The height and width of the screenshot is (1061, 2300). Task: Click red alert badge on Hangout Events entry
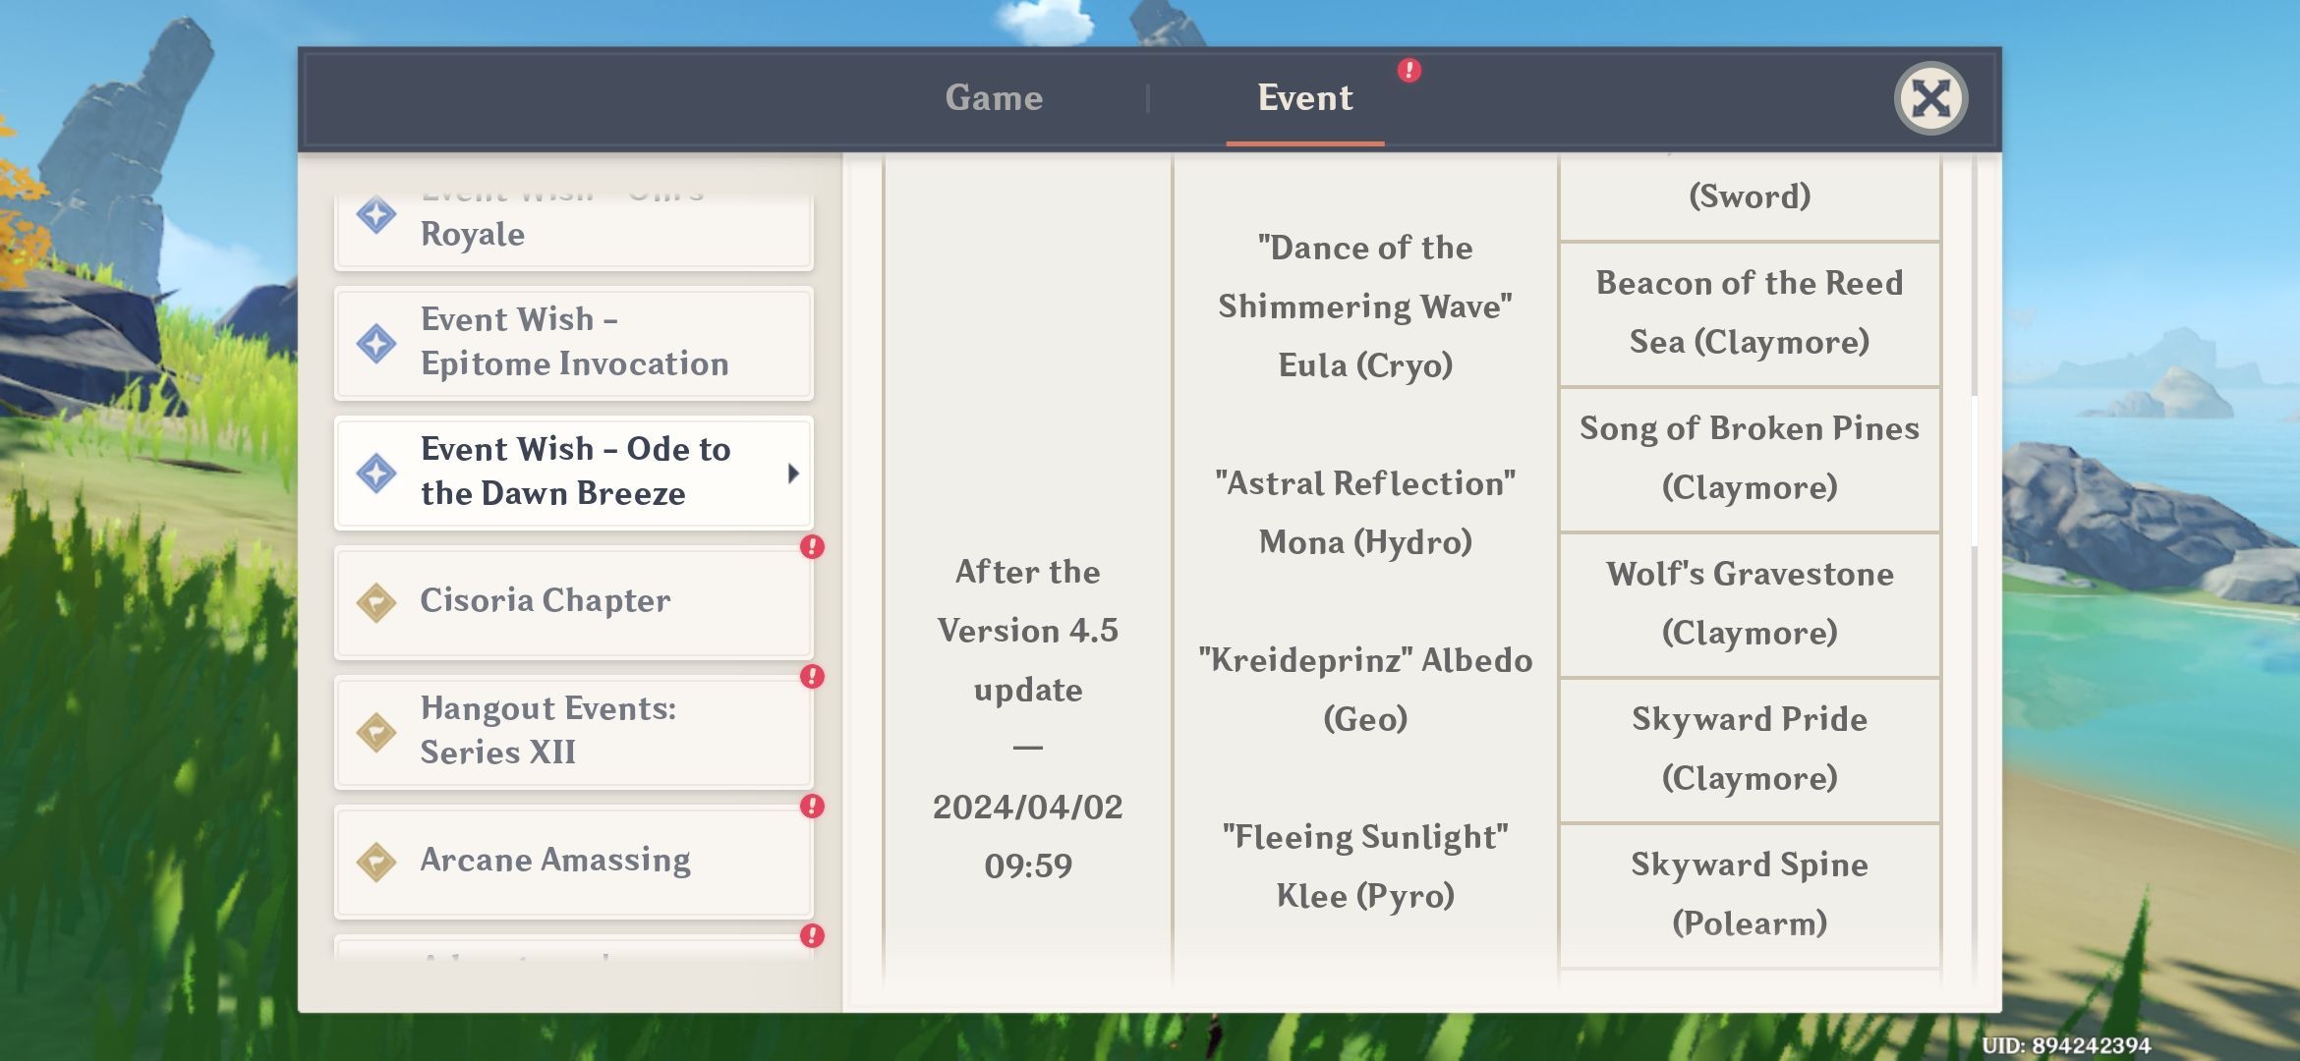812,677
